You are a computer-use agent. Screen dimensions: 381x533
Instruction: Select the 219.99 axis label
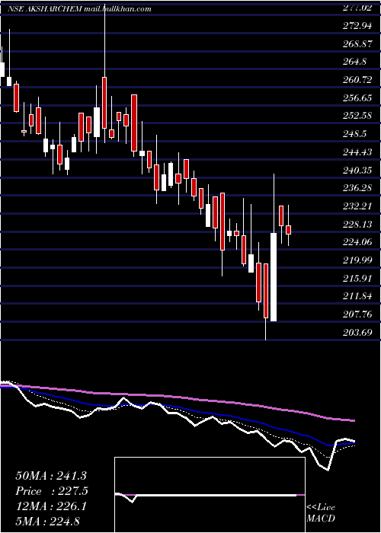pyautogui.click(x=357, y=260)
